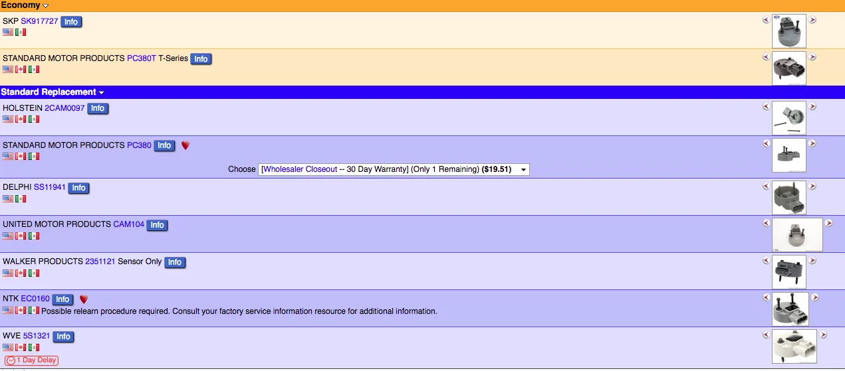Show next image for WVE 5S1321
This screenshot has height=371, width=845.
coord(823,334)
